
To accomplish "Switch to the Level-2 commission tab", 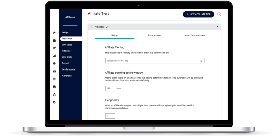I will 194,35.
